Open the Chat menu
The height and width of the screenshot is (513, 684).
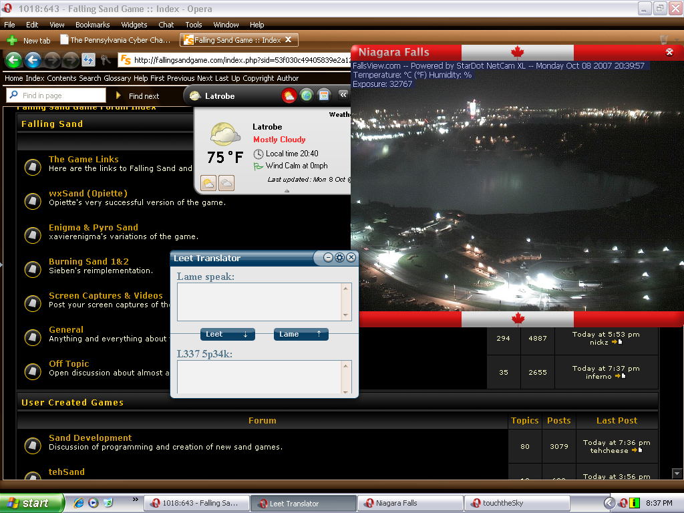(x=166, y=25)
